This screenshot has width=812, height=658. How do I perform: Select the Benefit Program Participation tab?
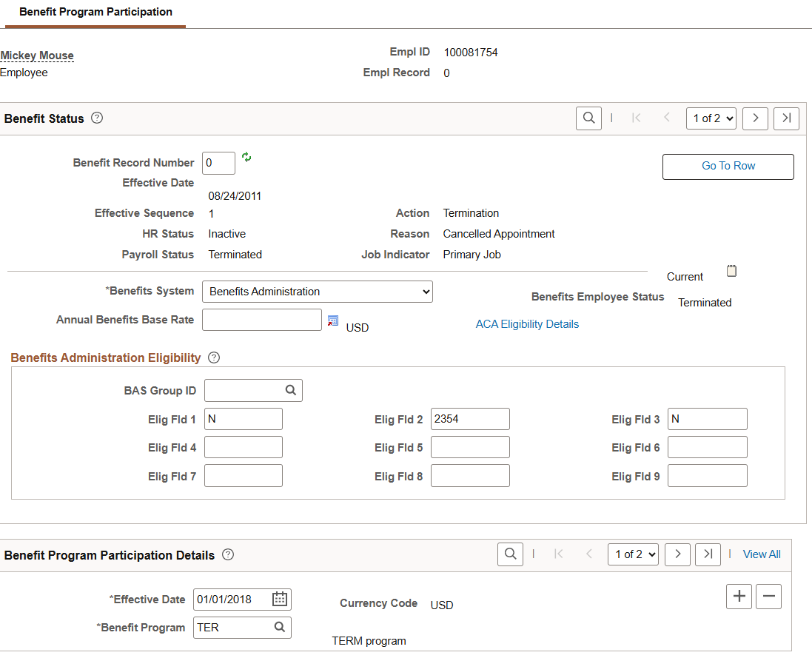[95, 13]
